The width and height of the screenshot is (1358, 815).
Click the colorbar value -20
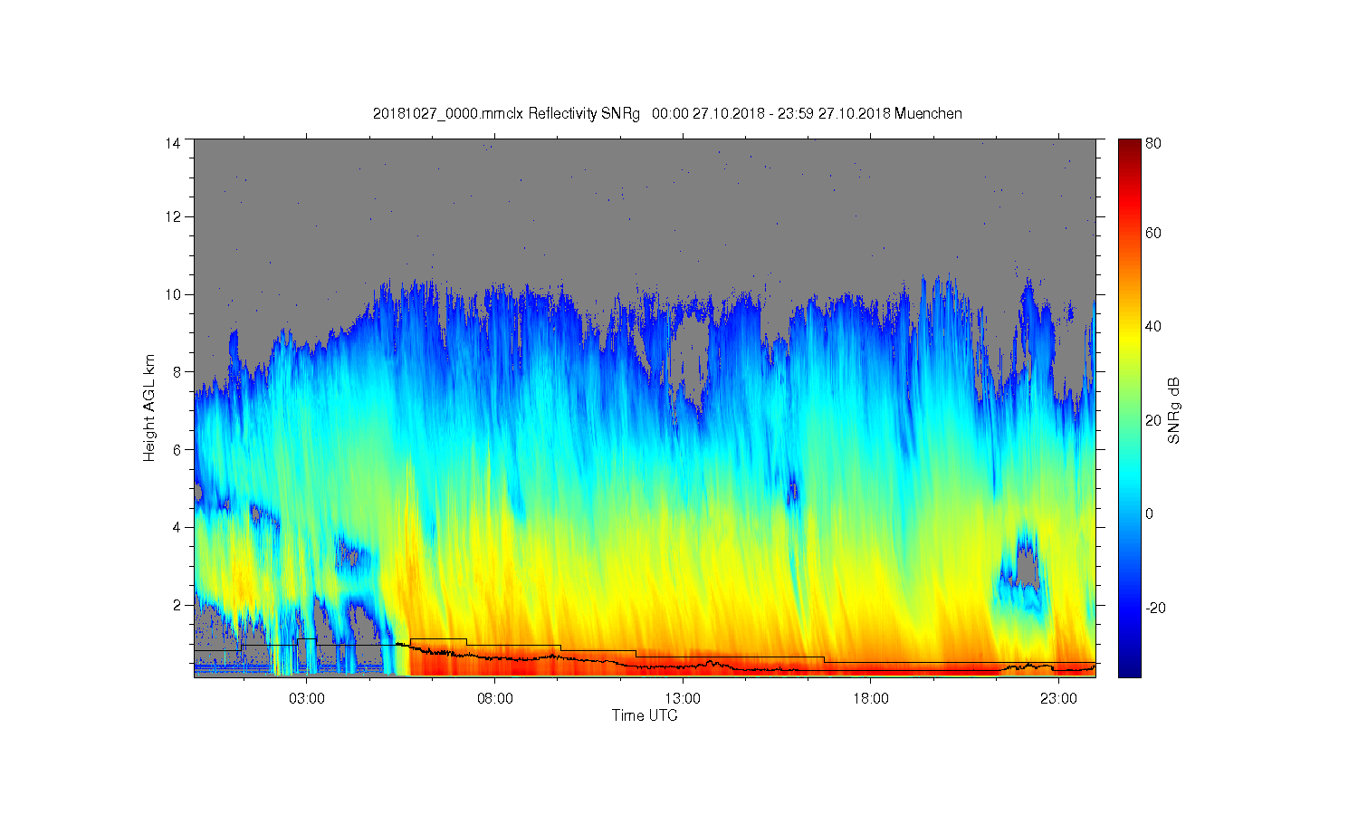(1155, 607)
